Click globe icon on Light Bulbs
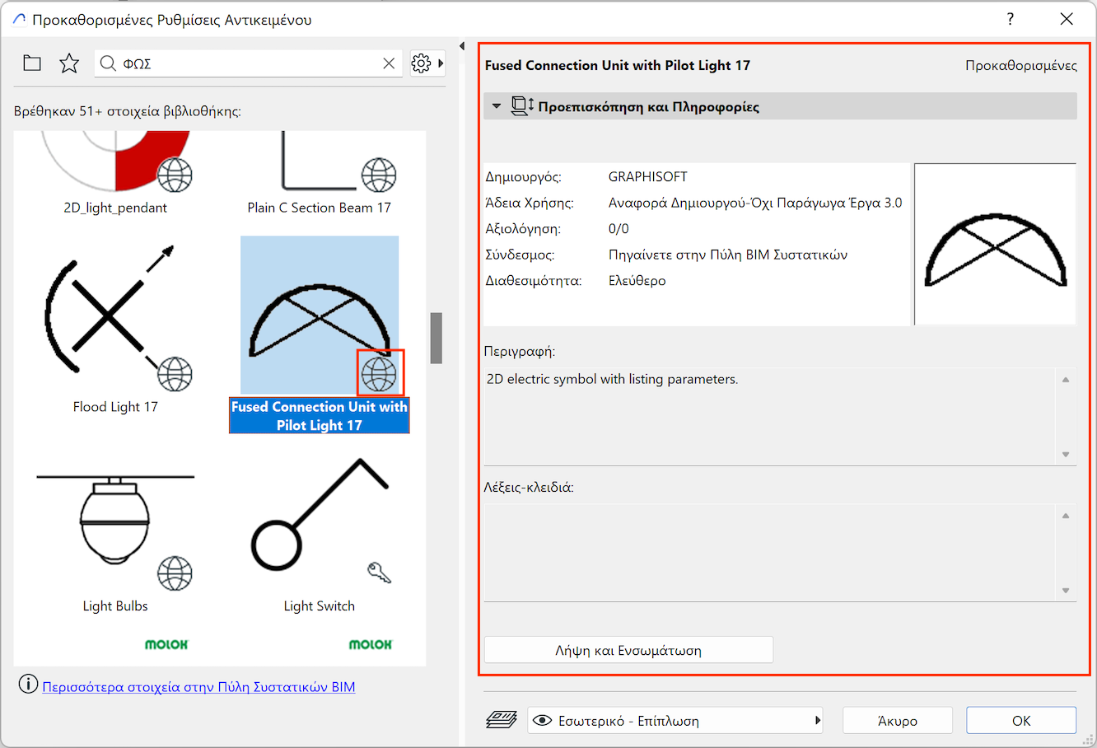This screenshot has width=1097, height=748. (175, 573)
